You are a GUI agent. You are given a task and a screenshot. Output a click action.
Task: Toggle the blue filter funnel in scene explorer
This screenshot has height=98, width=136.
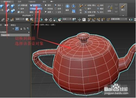(17, 29)
